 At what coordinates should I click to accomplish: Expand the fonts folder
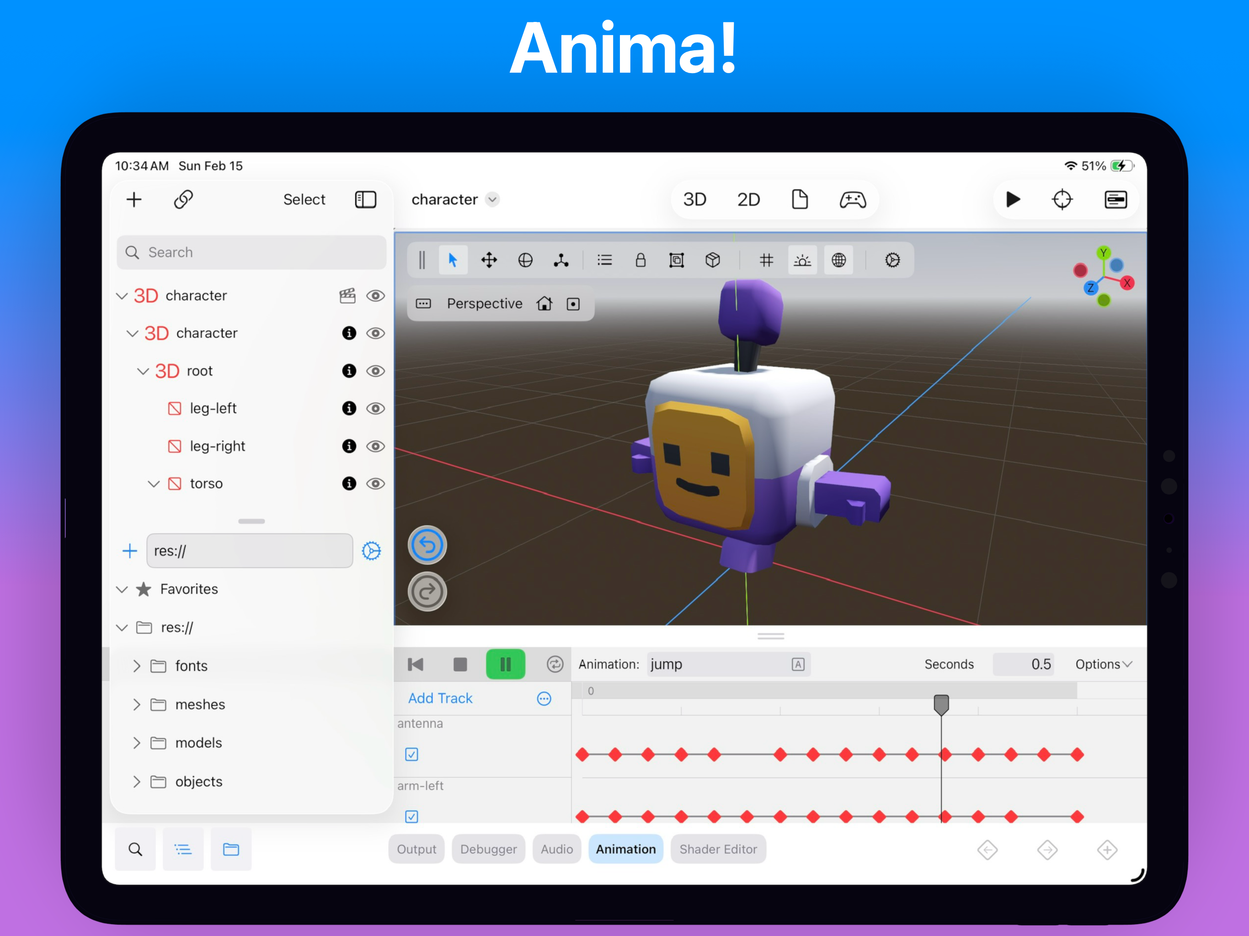(137, 666)
